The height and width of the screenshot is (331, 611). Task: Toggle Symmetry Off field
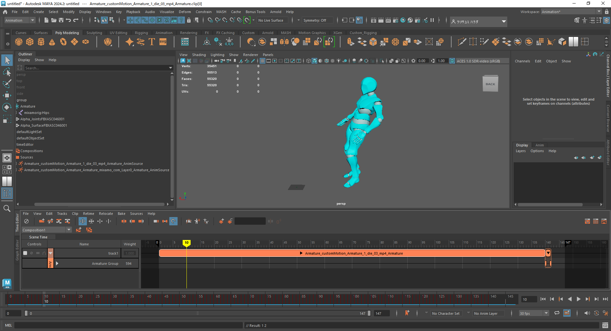click(x=317, y=20)
